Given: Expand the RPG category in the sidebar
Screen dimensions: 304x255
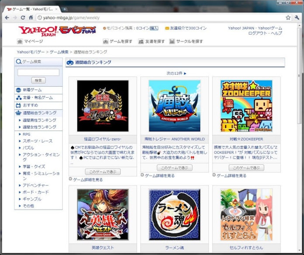Looking at the screenshot, I should pos(27,134).
